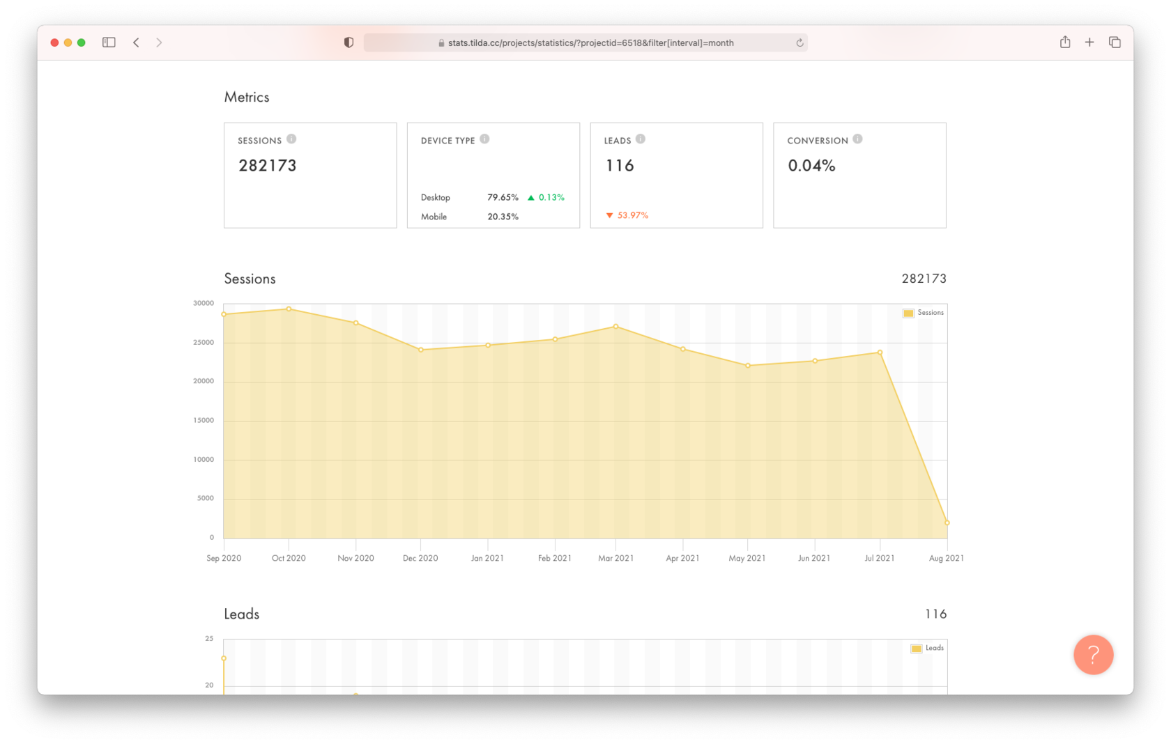Toggle the Sessions legend swatch
This screenshot has height=744, width=1171.
[x=908, y=313]
